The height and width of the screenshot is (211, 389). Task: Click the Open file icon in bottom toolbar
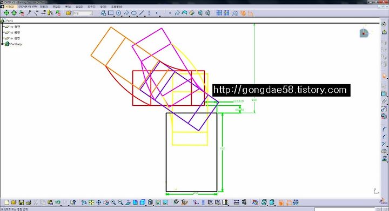pyautogui.click(x=14, y=202)
